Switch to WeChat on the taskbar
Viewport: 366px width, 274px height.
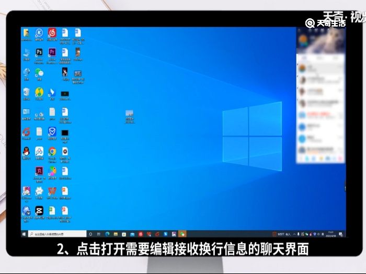click(x=182, y=234)
